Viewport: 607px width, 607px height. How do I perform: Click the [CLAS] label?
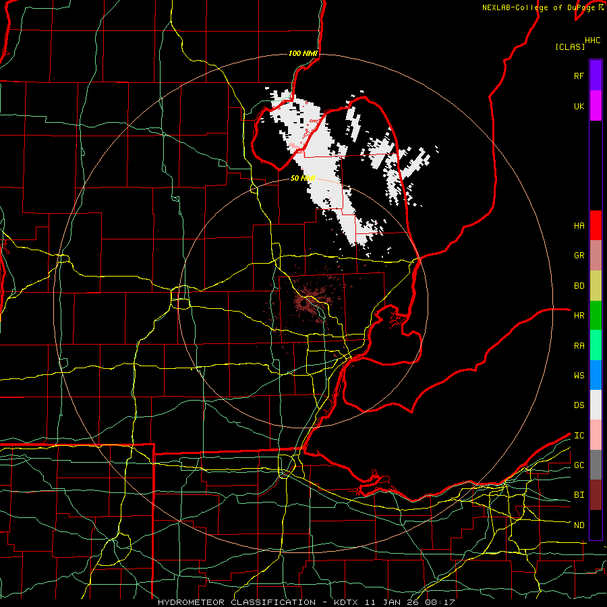coord(570,47)
